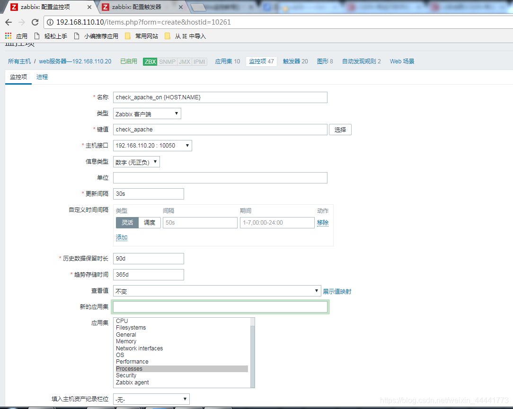Click the IPMI availability badge

(199, 61)
